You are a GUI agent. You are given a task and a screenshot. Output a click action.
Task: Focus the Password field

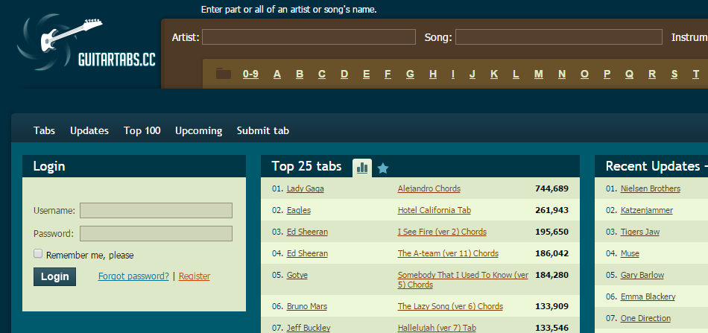[x=157, y=234]
